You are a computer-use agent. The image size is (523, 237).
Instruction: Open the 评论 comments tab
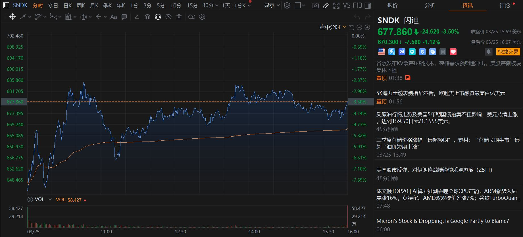click(x=505, y=5)
